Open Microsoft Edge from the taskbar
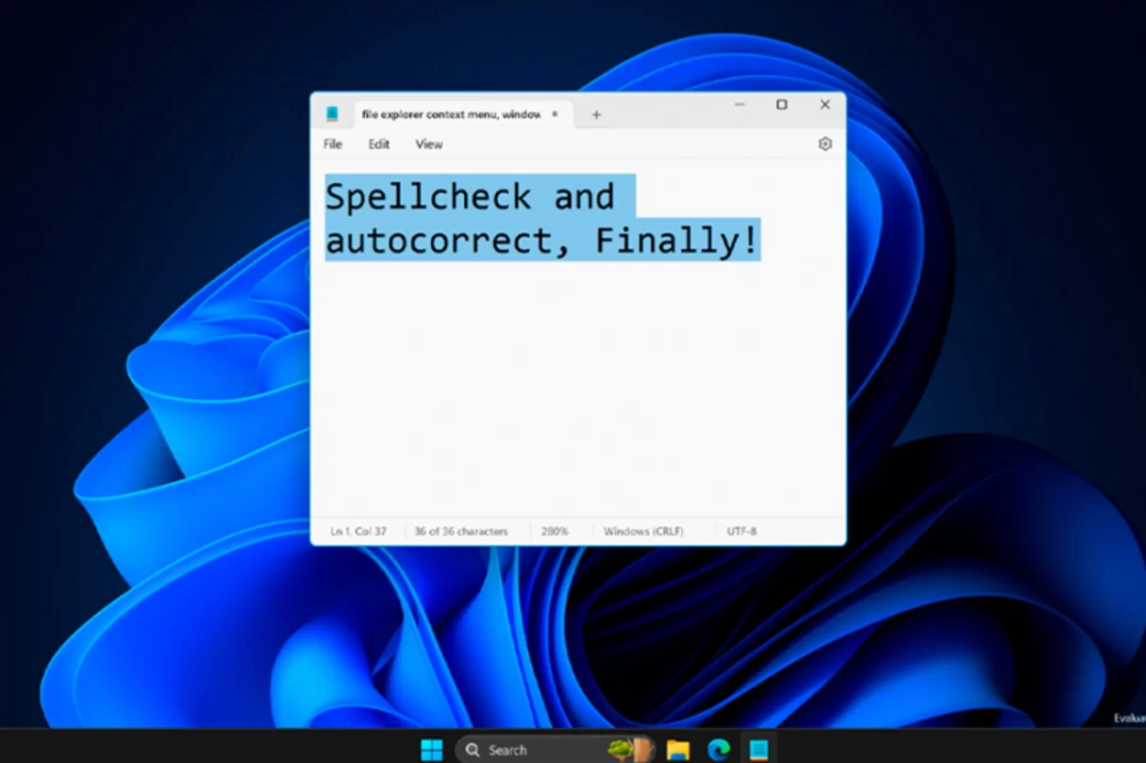 pos(719,750)
